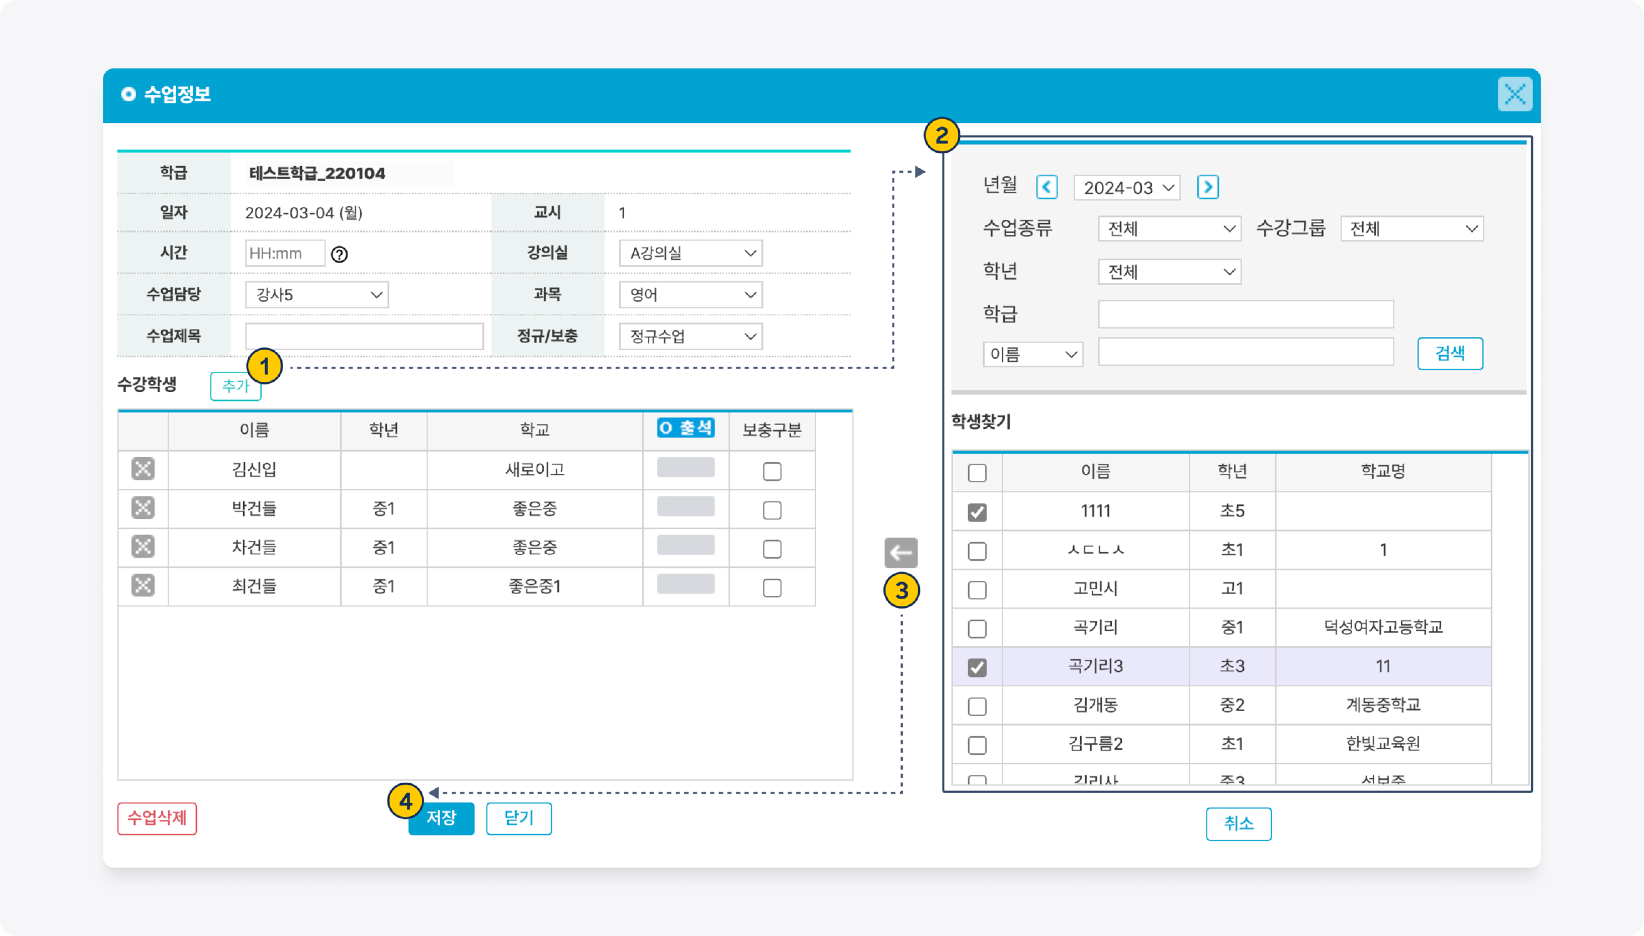Click the 출석 header in student table
Screen dimensions: 1644x936
coord(685,428)
